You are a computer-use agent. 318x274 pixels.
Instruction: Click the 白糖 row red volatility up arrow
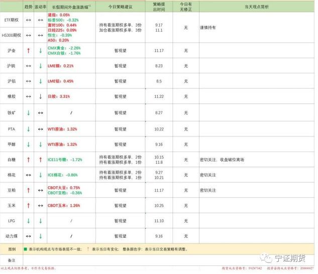(41, 160)
